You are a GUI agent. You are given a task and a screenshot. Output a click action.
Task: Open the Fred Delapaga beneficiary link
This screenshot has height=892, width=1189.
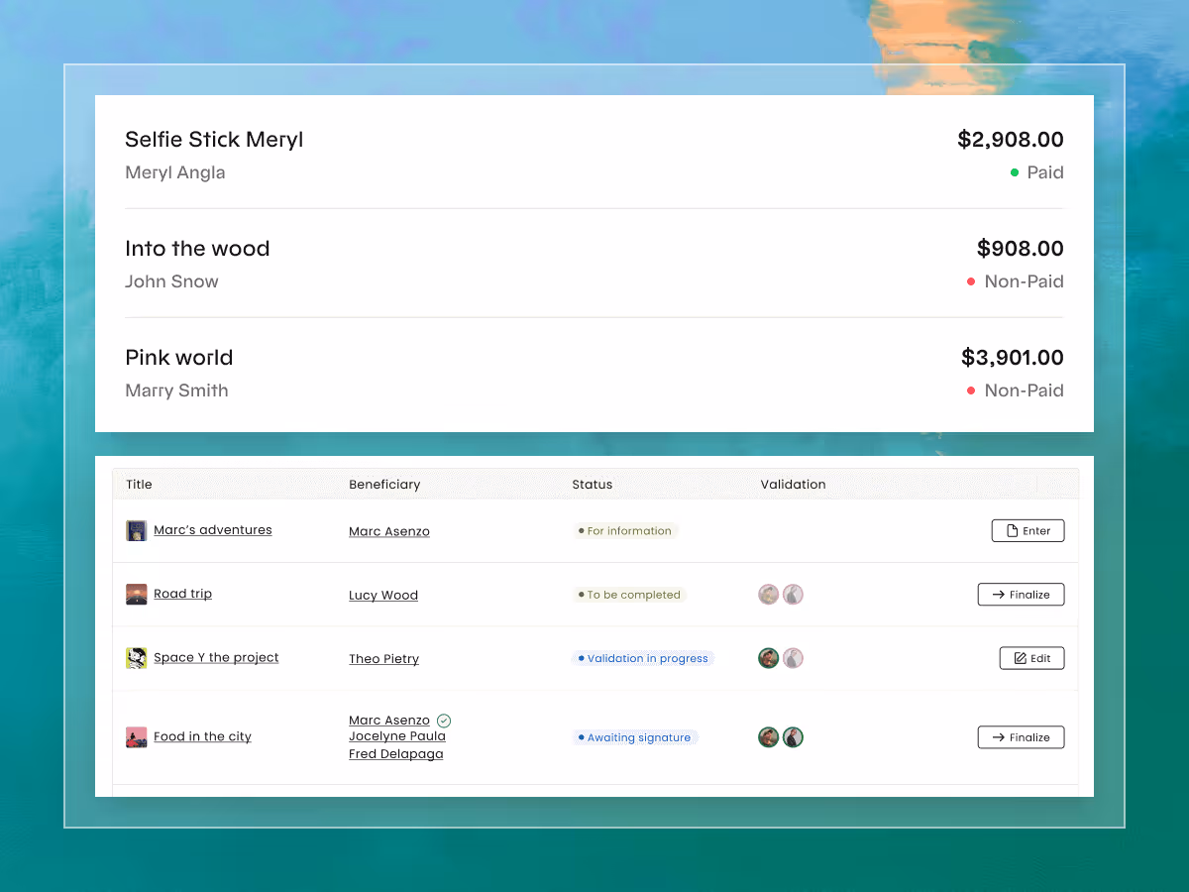point(396,754)
